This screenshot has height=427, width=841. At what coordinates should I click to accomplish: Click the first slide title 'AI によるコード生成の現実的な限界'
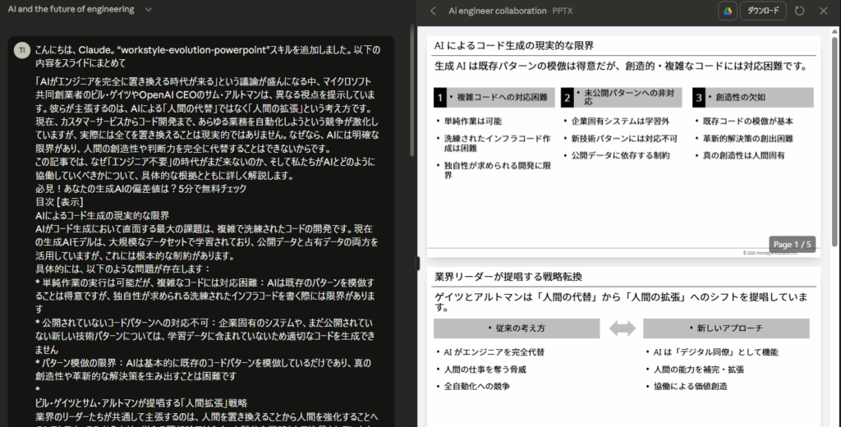coord(513,45)
